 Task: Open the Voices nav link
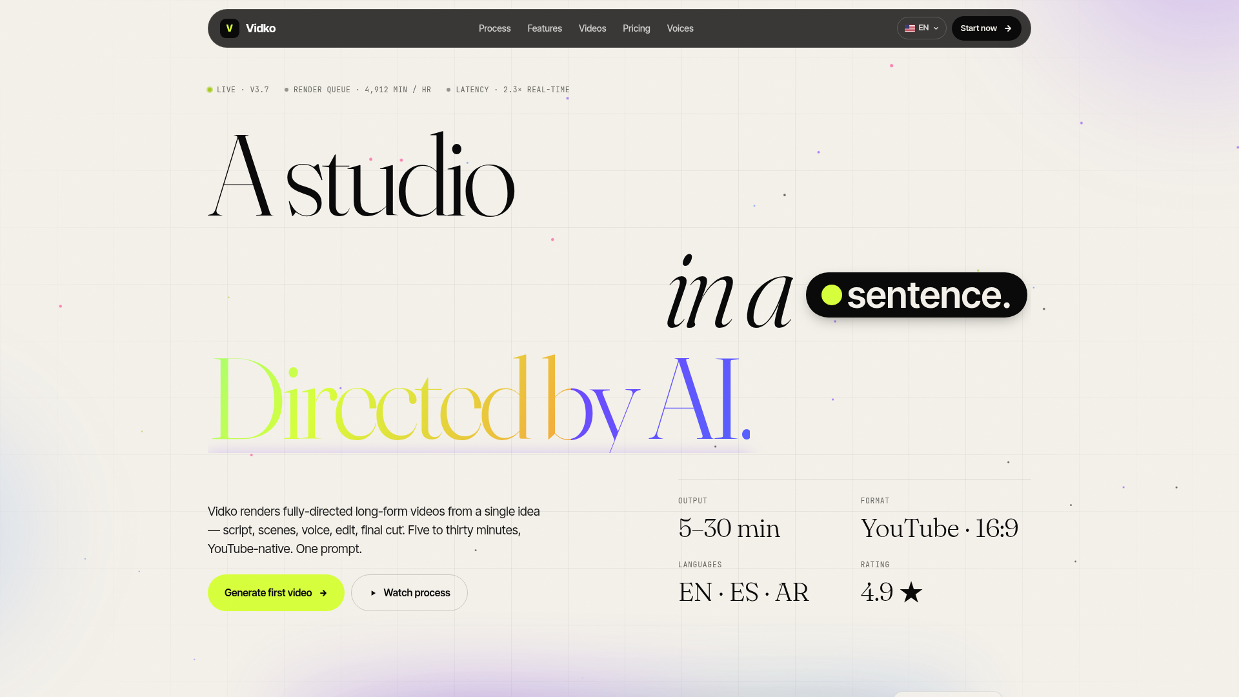click(x=680, y=28)
